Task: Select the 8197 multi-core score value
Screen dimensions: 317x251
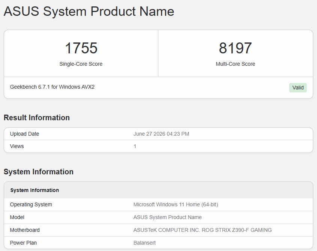Action: (x=235, y=48)
